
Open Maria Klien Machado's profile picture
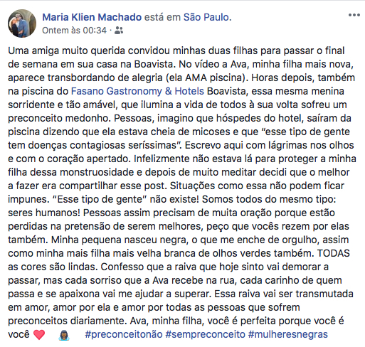pyautogui.click(x=22, y=23)
